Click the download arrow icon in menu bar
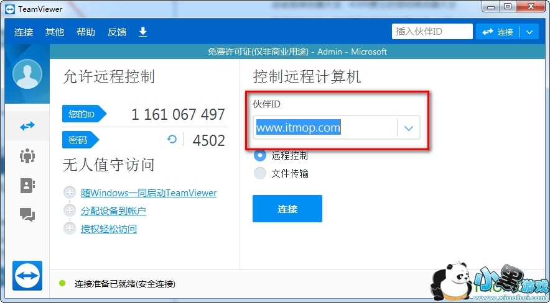Screen dimensions: 550x303 (142, 32)
